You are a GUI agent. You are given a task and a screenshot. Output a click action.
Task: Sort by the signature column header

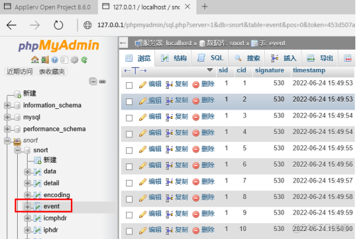click(269, 70)
